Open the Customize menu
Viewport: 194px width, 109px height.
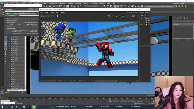click(x=78, y=3)
